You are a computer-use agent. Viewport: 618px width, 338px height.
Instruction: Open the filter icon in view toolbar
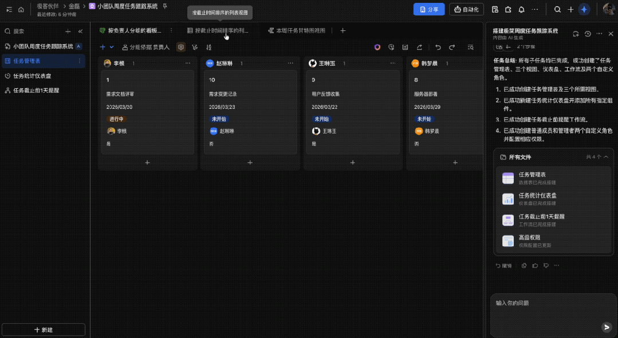[195, 47]
